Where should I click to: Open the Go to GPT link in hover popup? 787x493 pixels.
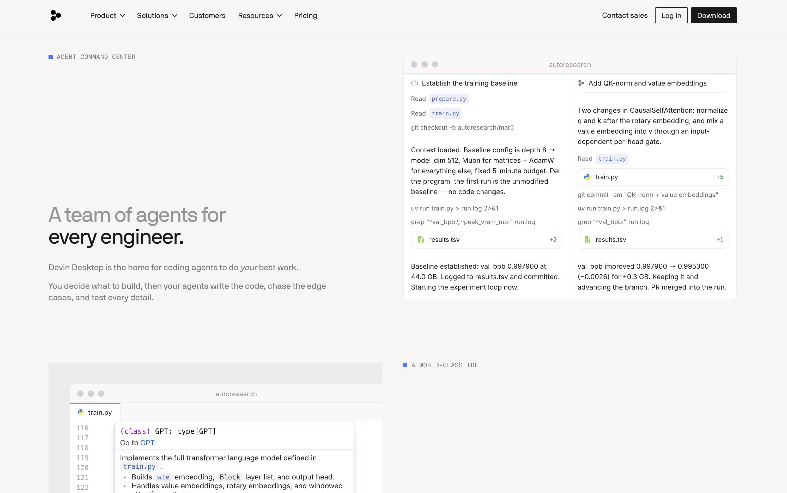[x=147, y=443]
